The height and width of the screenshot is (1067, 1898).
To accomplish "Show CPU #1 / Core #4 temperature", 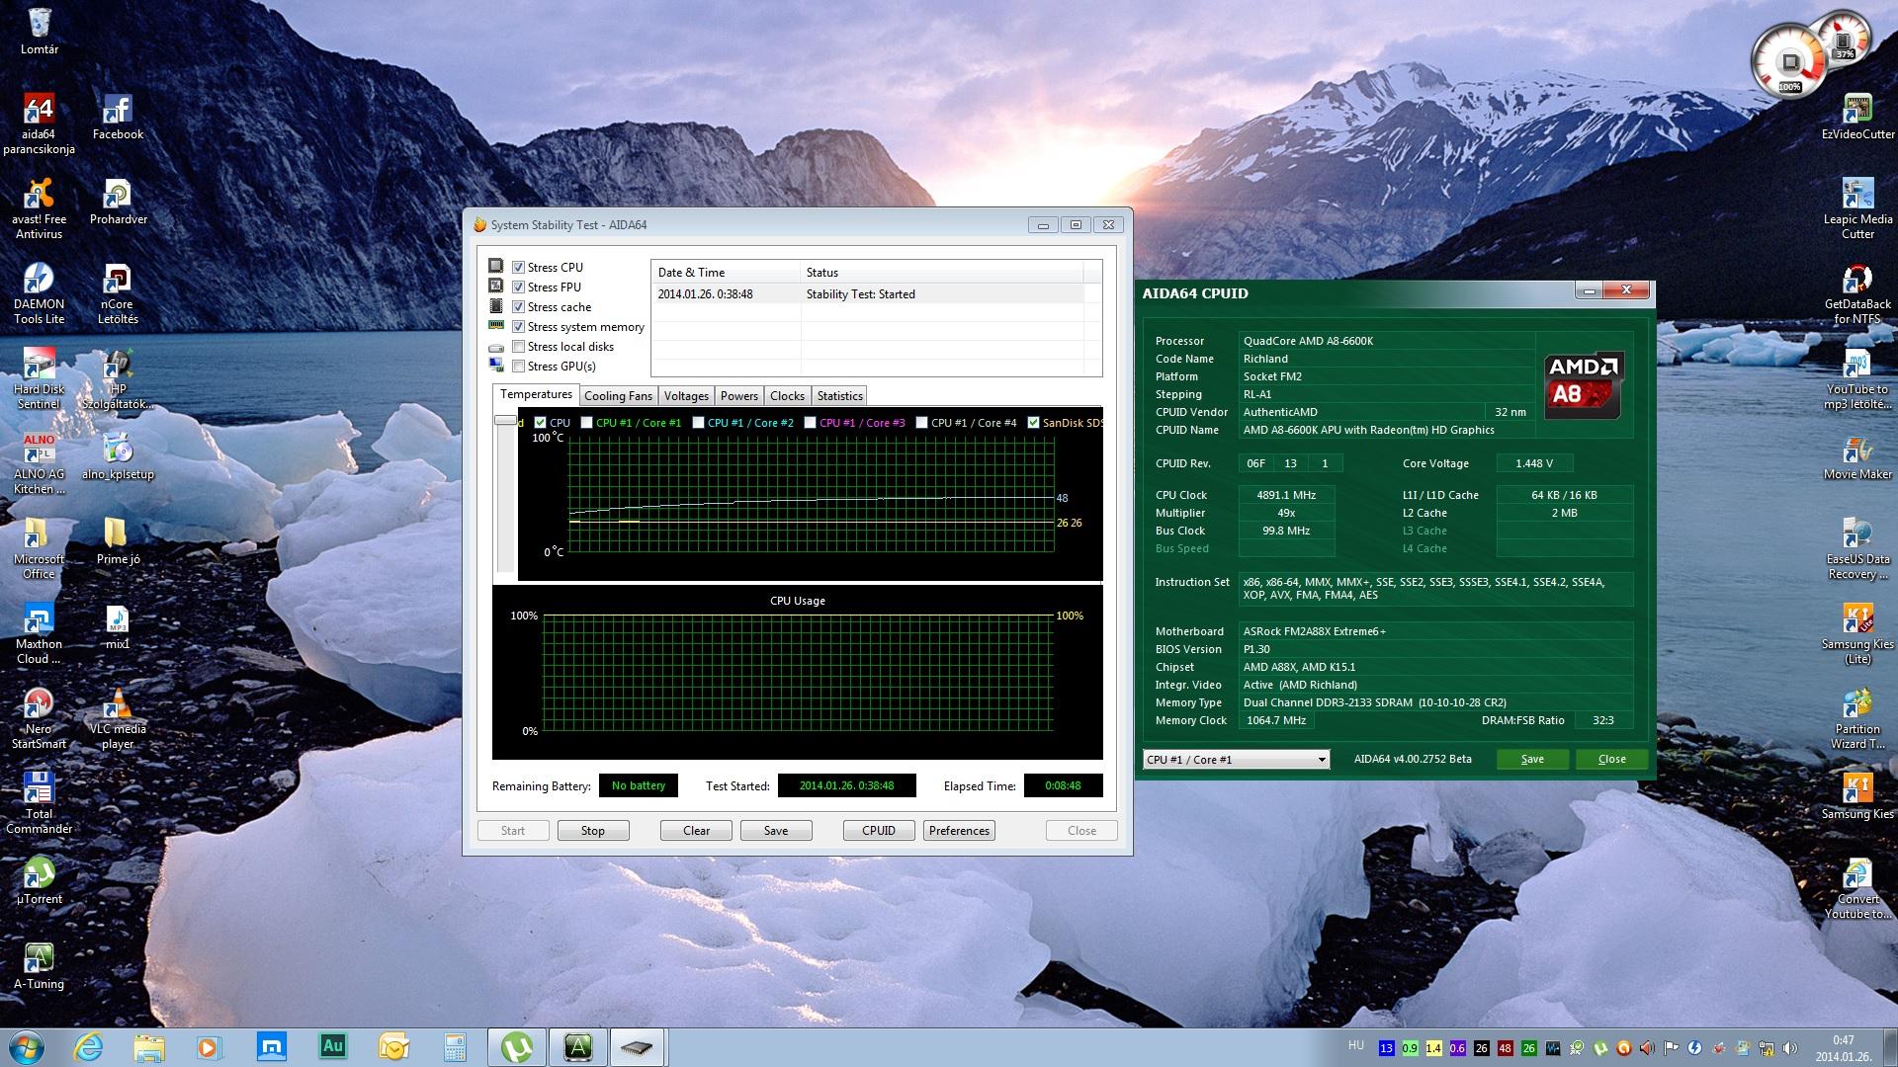I will point(921,422).
